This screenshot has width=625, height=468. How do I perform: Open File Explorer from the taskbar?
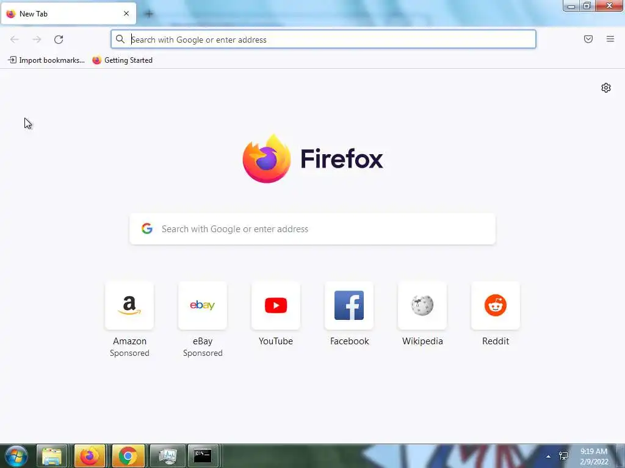(52, 456)
